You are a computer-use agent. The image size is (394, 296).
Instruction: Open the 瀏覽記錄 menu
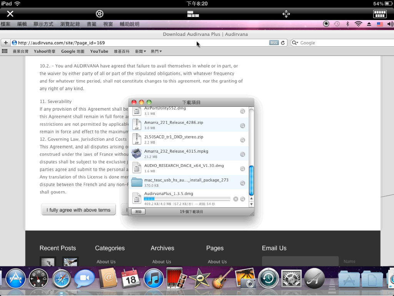(70, 24)
